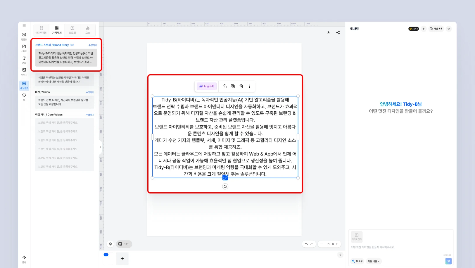Click the share icon above the canvas
475x268 pixels.
pyautogui.click(x=338, y=32)
